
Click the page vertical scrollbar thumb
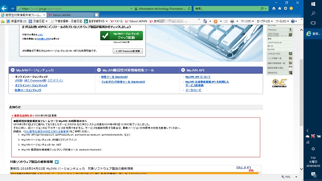301,93
